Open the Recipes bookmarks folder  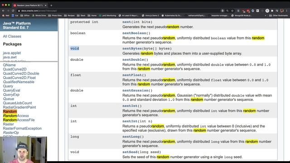click(x=69, y=15)
